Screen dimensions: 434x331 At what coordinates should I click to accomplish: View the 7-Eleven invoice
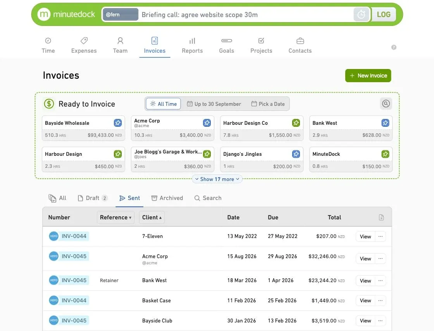[x=365, y=237]
